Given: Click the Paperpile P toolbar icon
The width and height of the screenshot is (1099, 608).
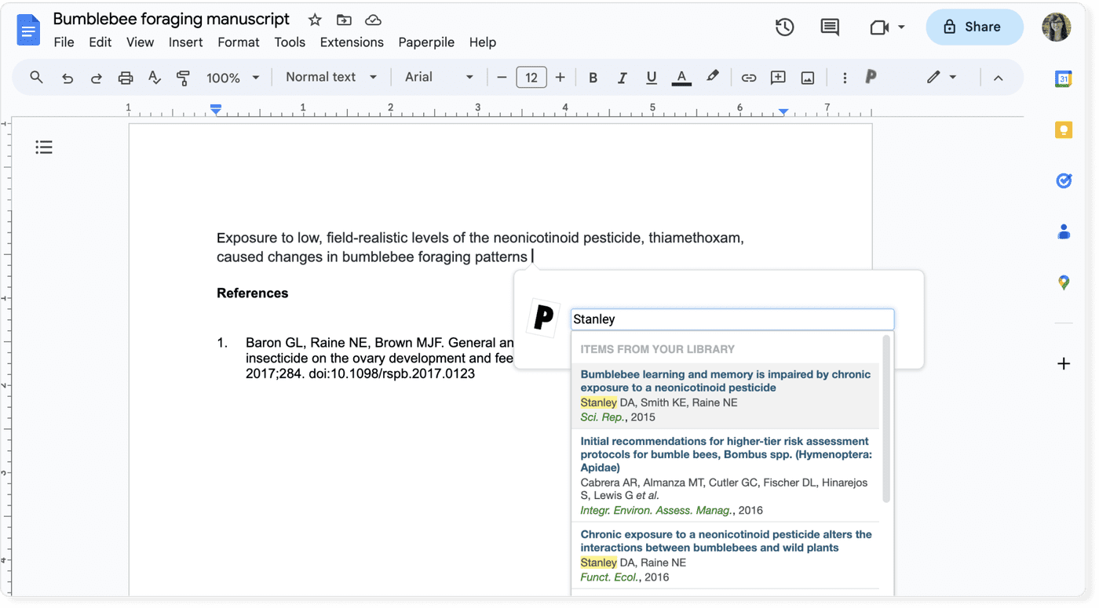Looking at the screenshot, I should click(871, 77).
